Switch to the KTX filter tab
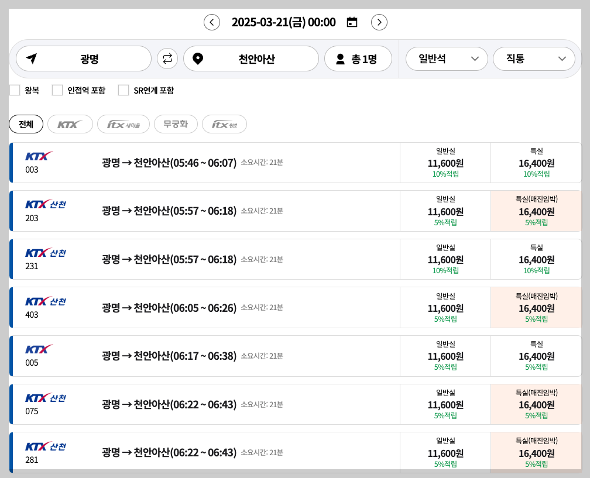590x478 pixels. [x=70, y=123]
